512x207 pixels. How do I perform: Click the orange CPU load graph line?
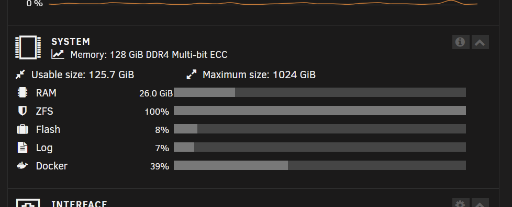coord(263,3)
